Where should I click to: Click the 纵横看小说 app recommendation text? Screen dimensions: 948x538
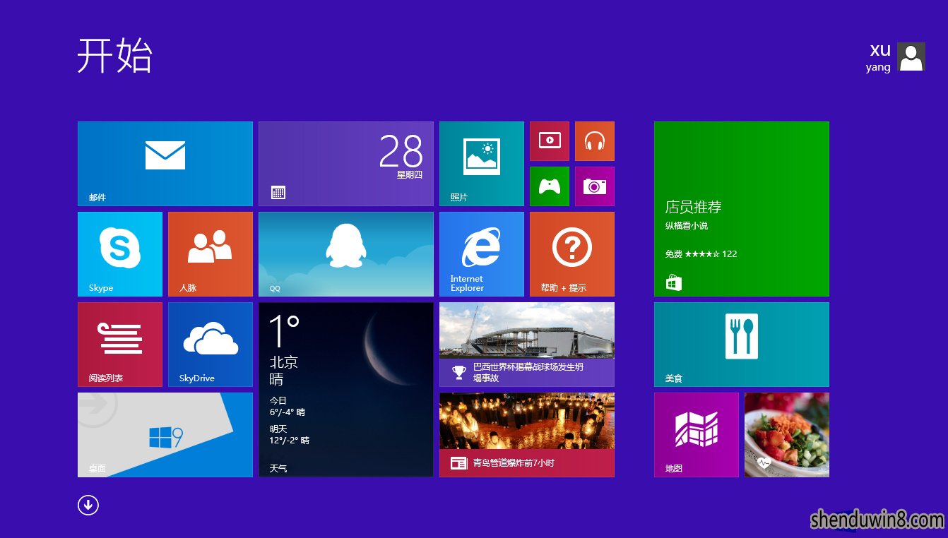pos(687,226)
